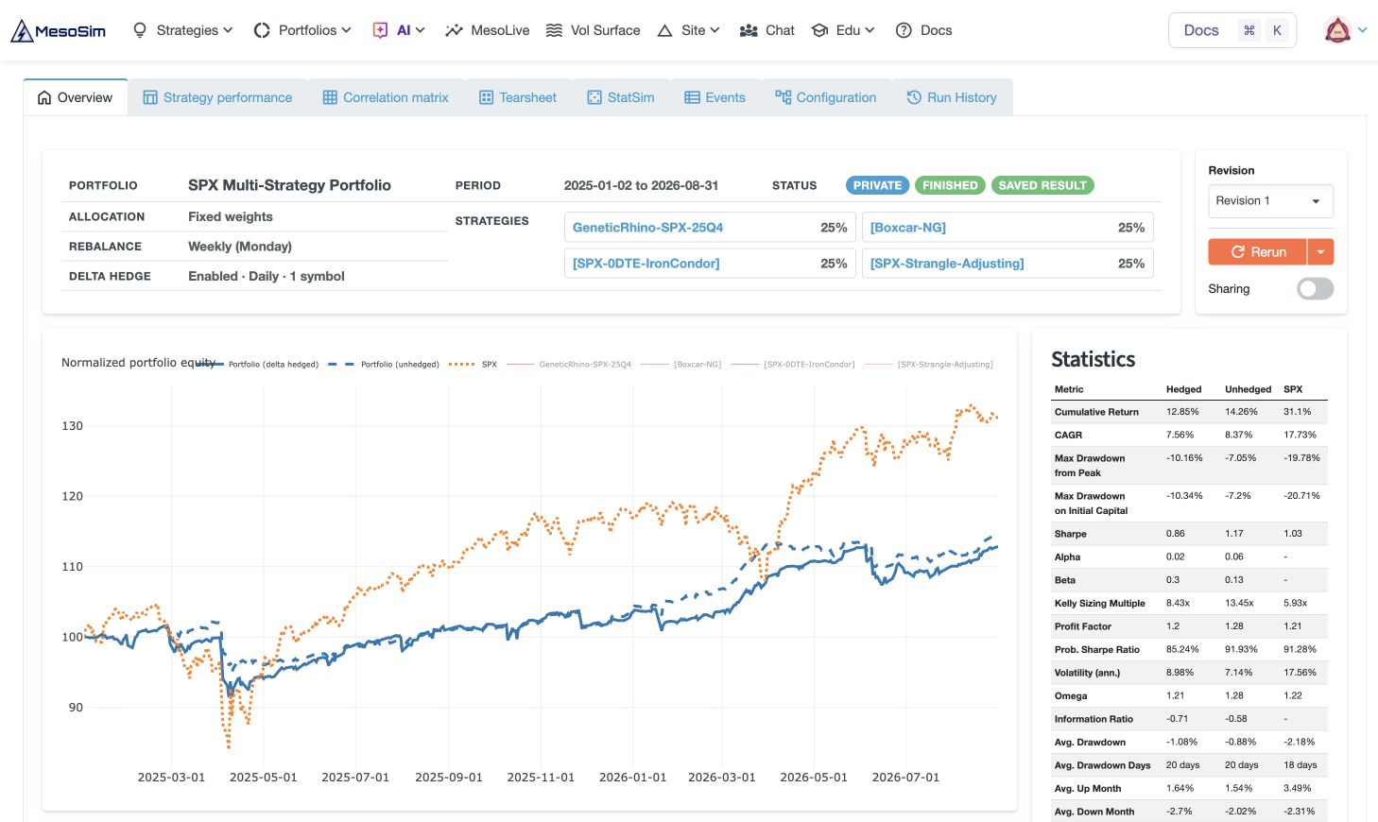Open the [SPX-0DTE-IronCondor] strategy link
The width and height of the screenshot is (1378, 822).
(646, 264)
